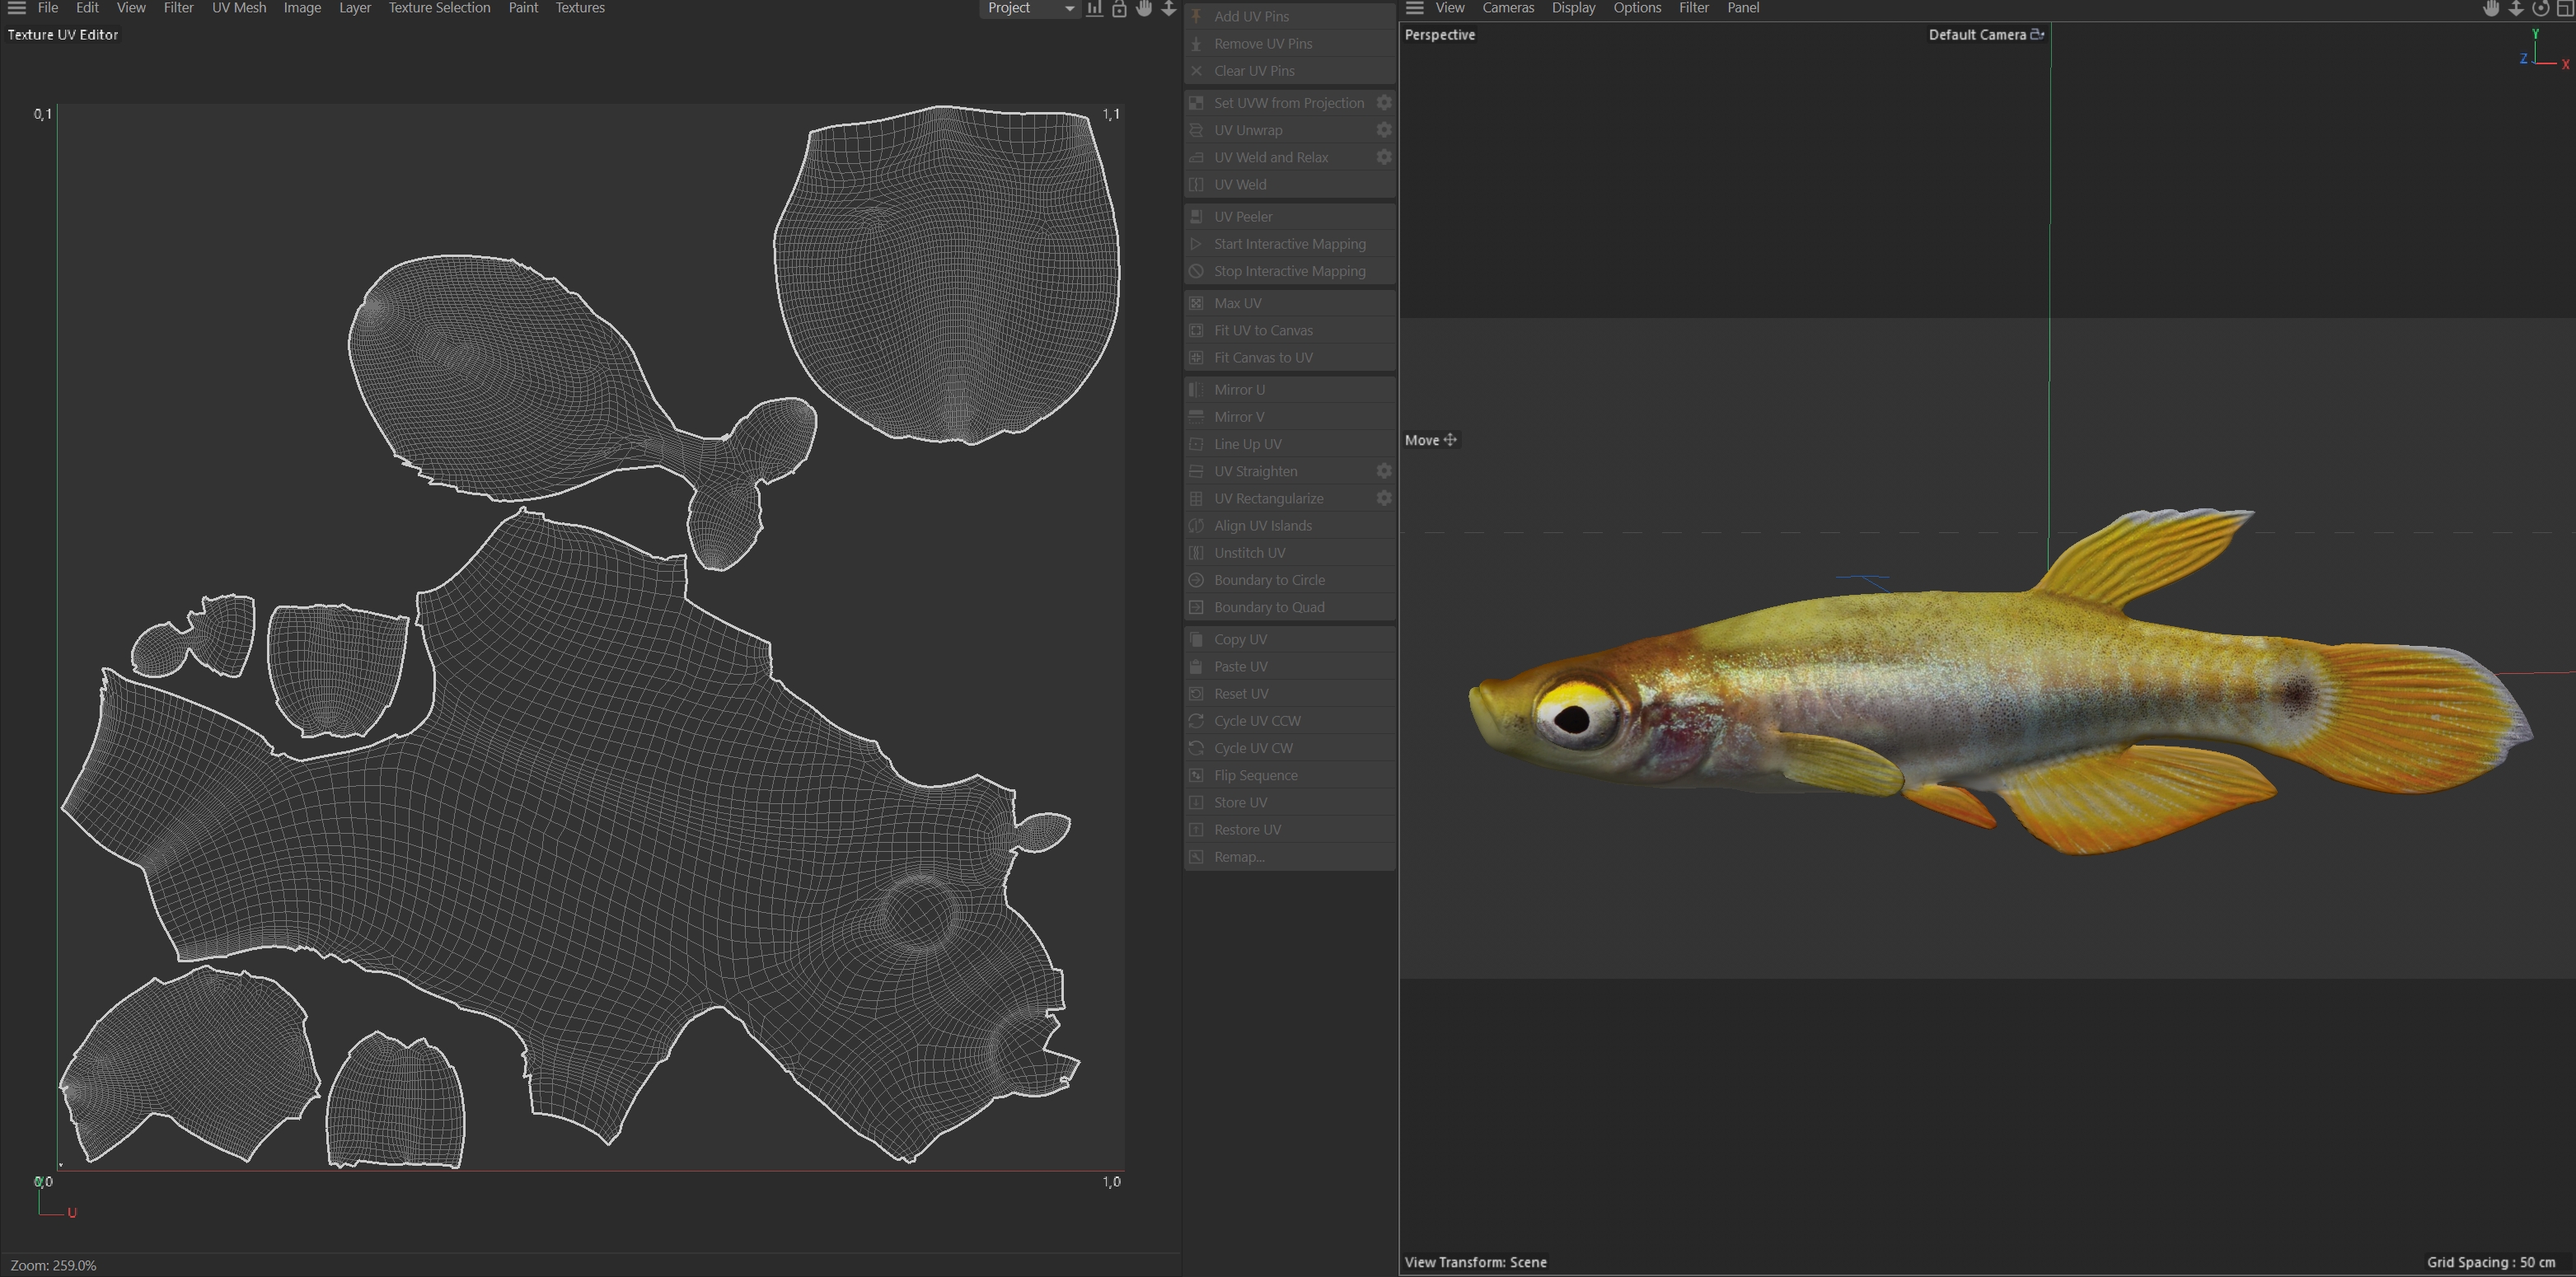Open the Default Camera selector
This screenshot has height=1277, width=2576.
coord(1976,34)
